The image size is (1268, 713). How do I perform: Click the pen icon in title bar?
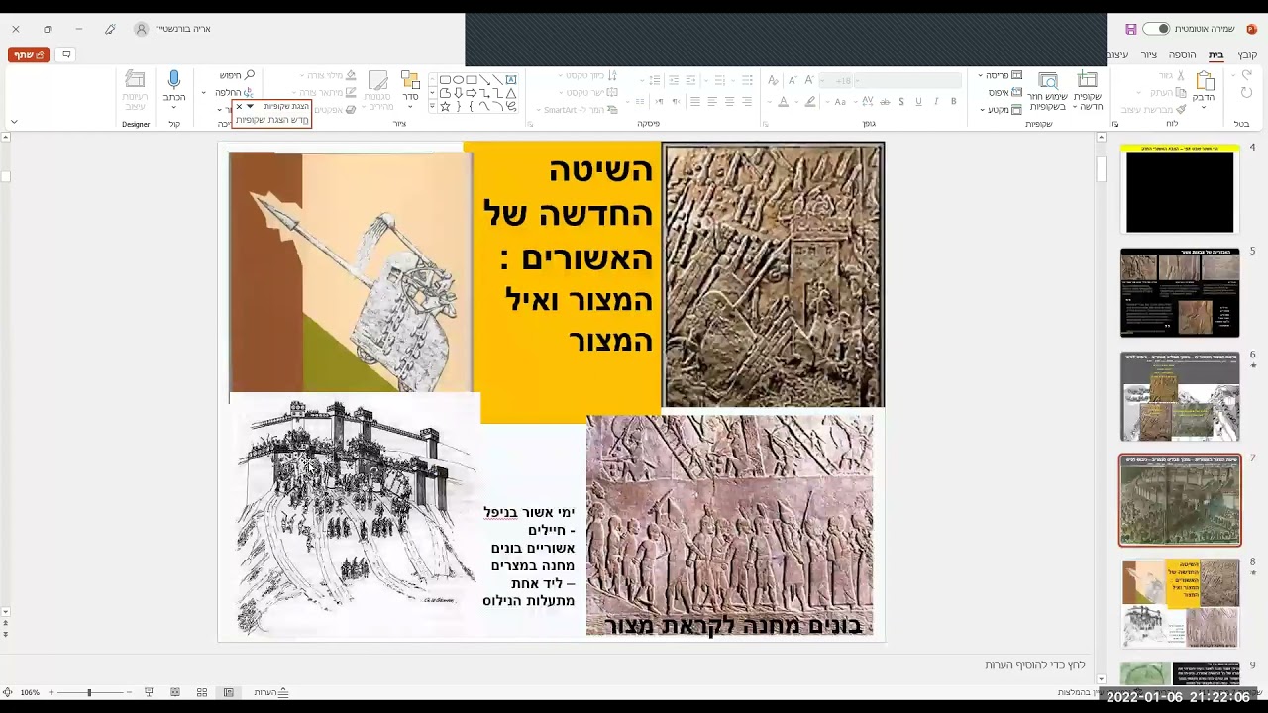point(110,29)
